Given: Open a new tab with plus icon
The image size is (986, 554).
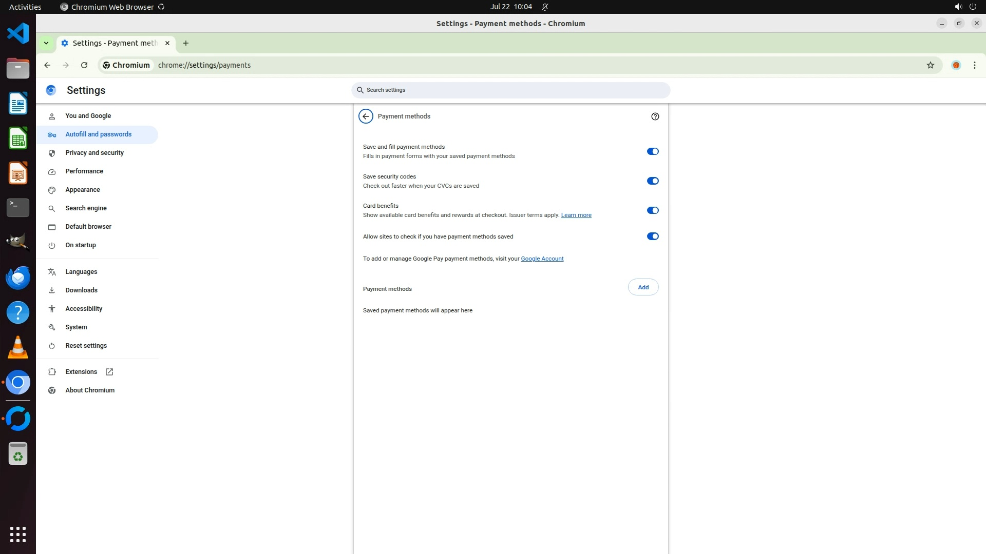Looking at the screenshot, I should pos(186,43).
